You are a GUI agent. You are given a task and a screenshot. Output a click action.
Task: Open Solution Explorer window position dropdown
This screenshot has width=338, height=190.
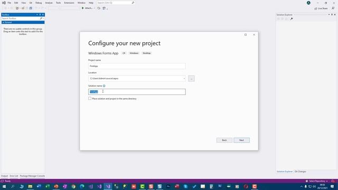(329, 15)
